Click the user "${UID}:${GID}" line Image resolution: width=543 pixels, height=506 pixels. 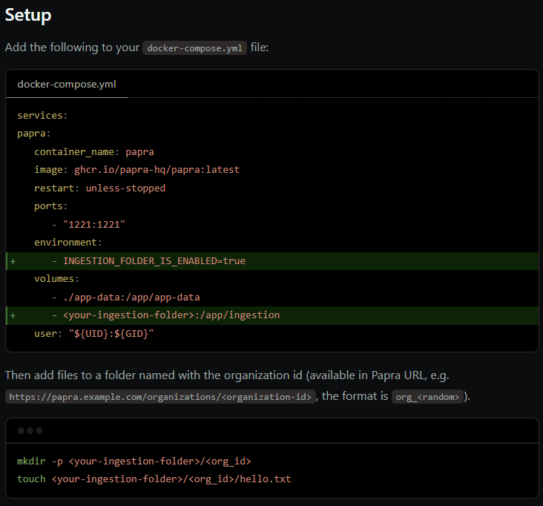pos(94,334)
